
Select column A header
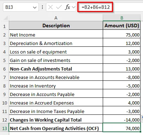tap(56, 18)
